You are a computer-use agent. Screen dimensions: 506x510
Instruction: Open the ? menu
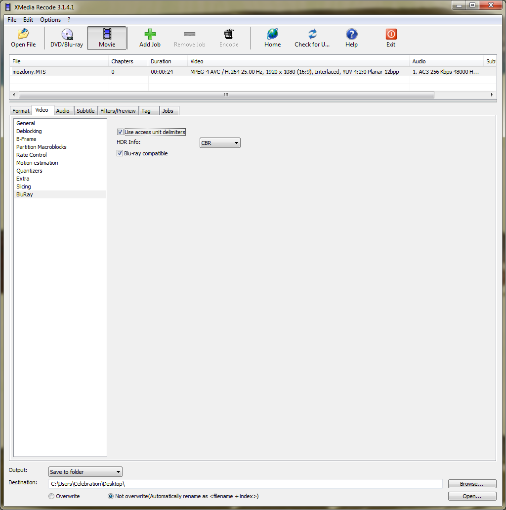click(69, 19)
